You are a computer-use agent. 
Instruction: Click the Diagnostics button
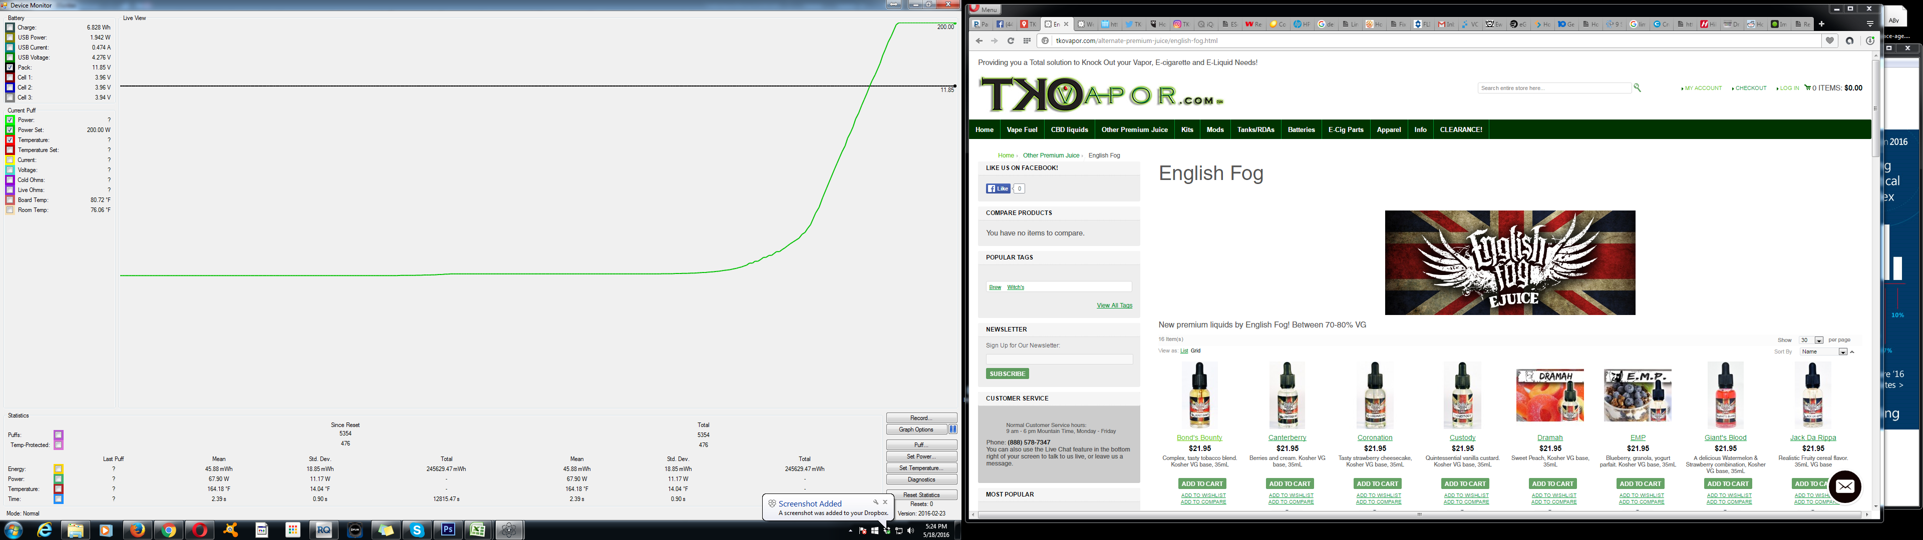click(x=921, y=479)
